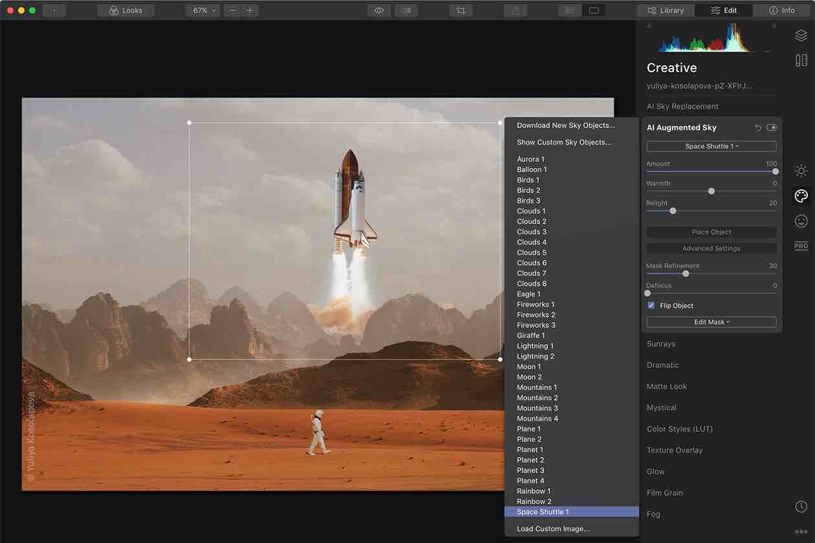
Task: Switch to the Library tab
Action: click(665, 10)
